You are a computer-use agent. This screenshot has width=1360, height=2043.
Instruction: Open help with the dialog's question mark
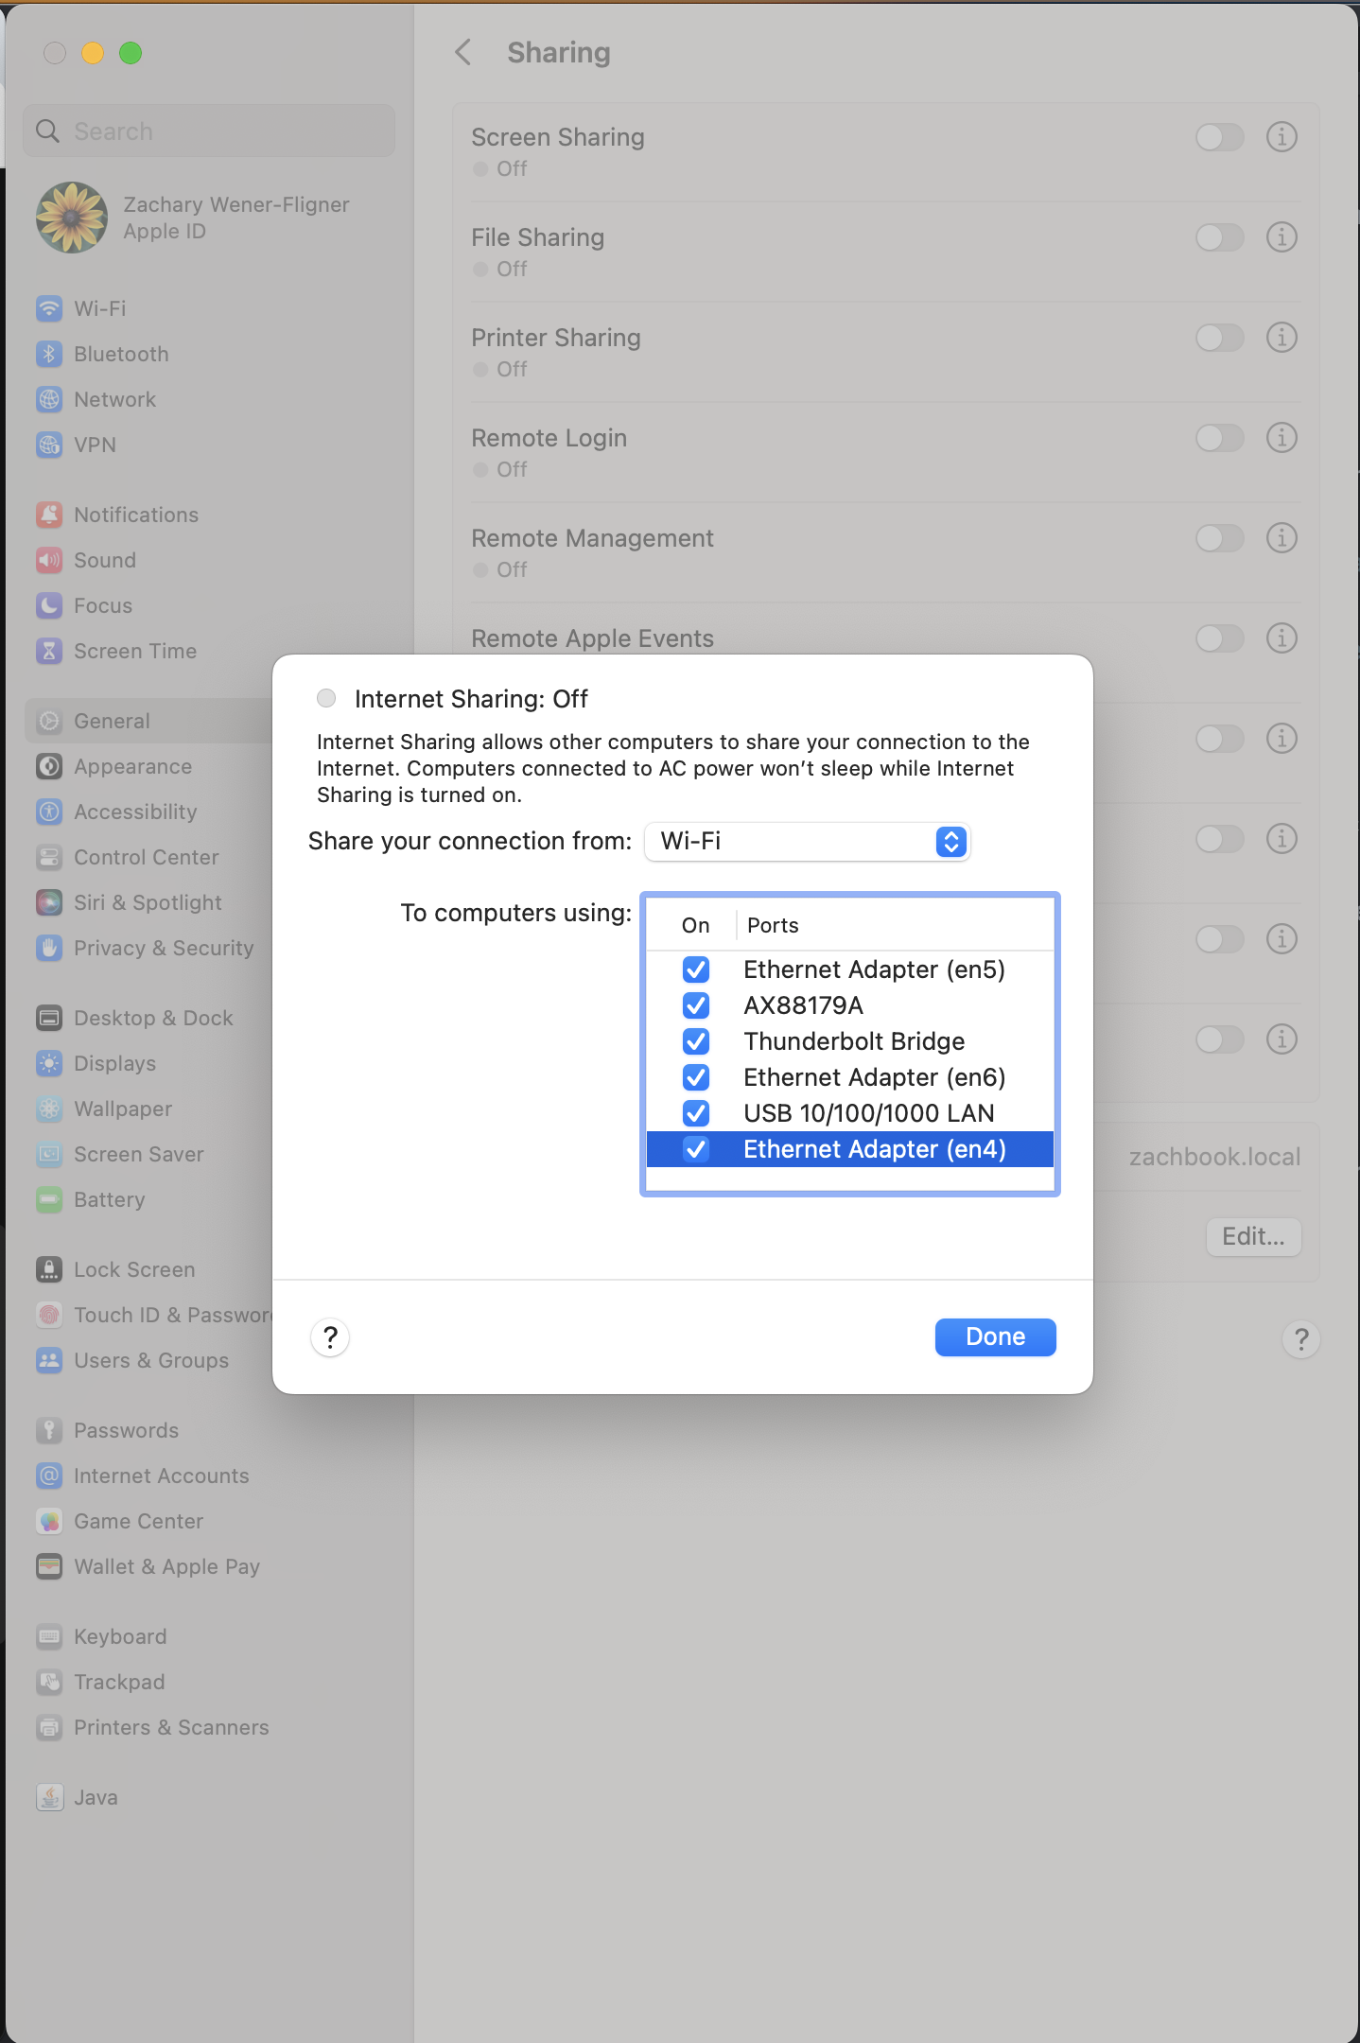pos(330,1337)
